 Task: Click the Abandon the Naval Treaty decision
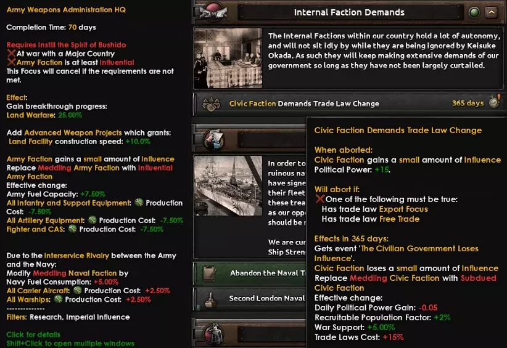click(250, 273)
